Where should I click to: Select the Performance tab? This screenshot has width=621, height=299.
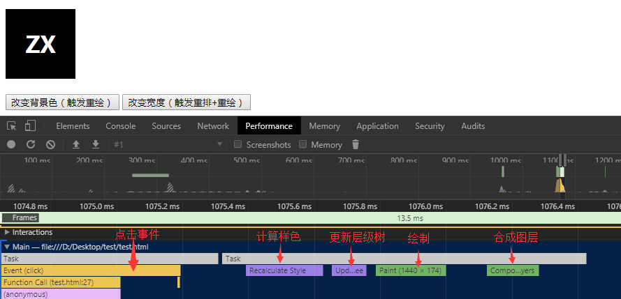click(269, 126)
